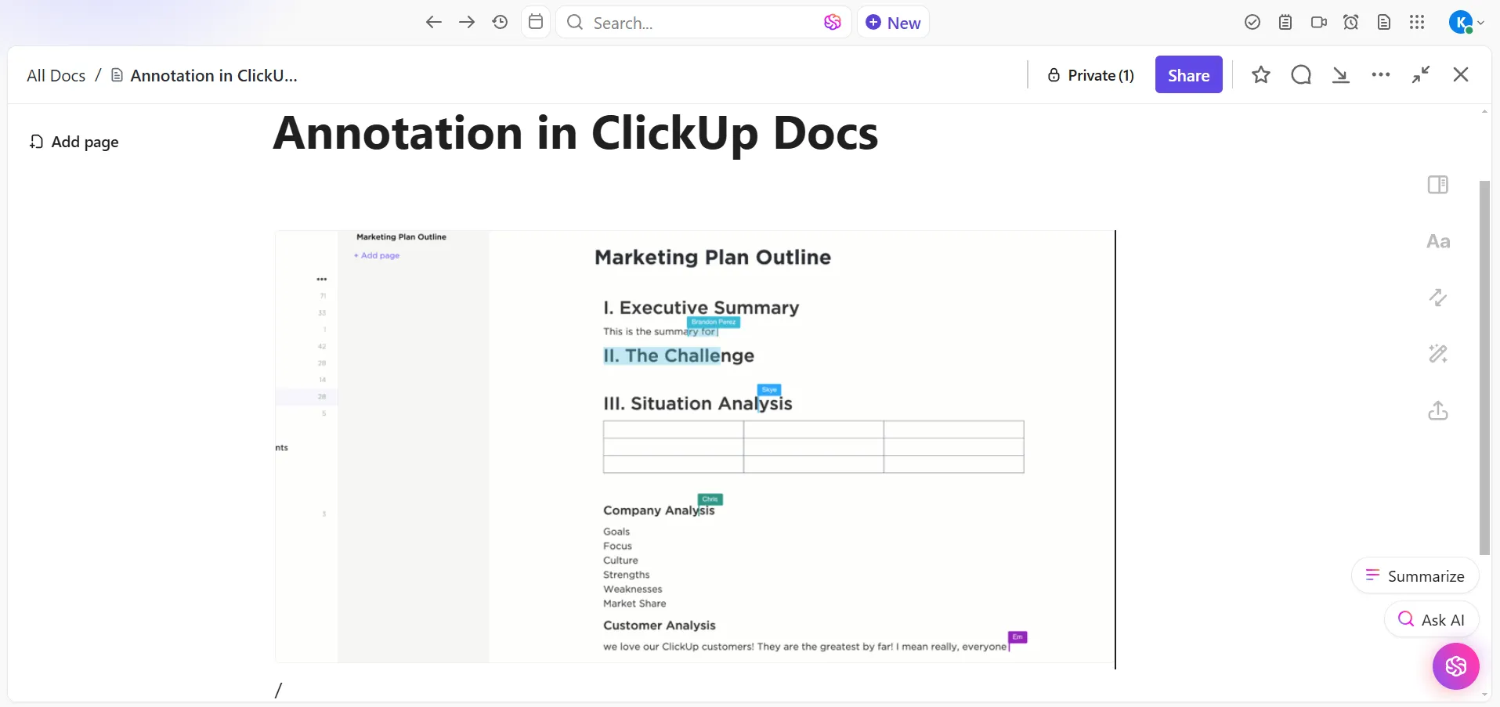The width and height of the screenshot is (1500, 707).
Task: Click the download arrow icon in header
Action: (x=1341, y=75)
